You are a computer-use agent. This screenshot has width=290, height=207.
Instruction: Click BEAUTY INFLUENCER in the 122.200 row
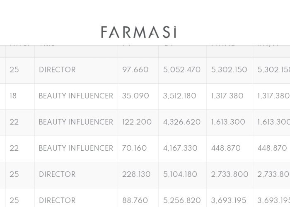[x=76, y=122]
